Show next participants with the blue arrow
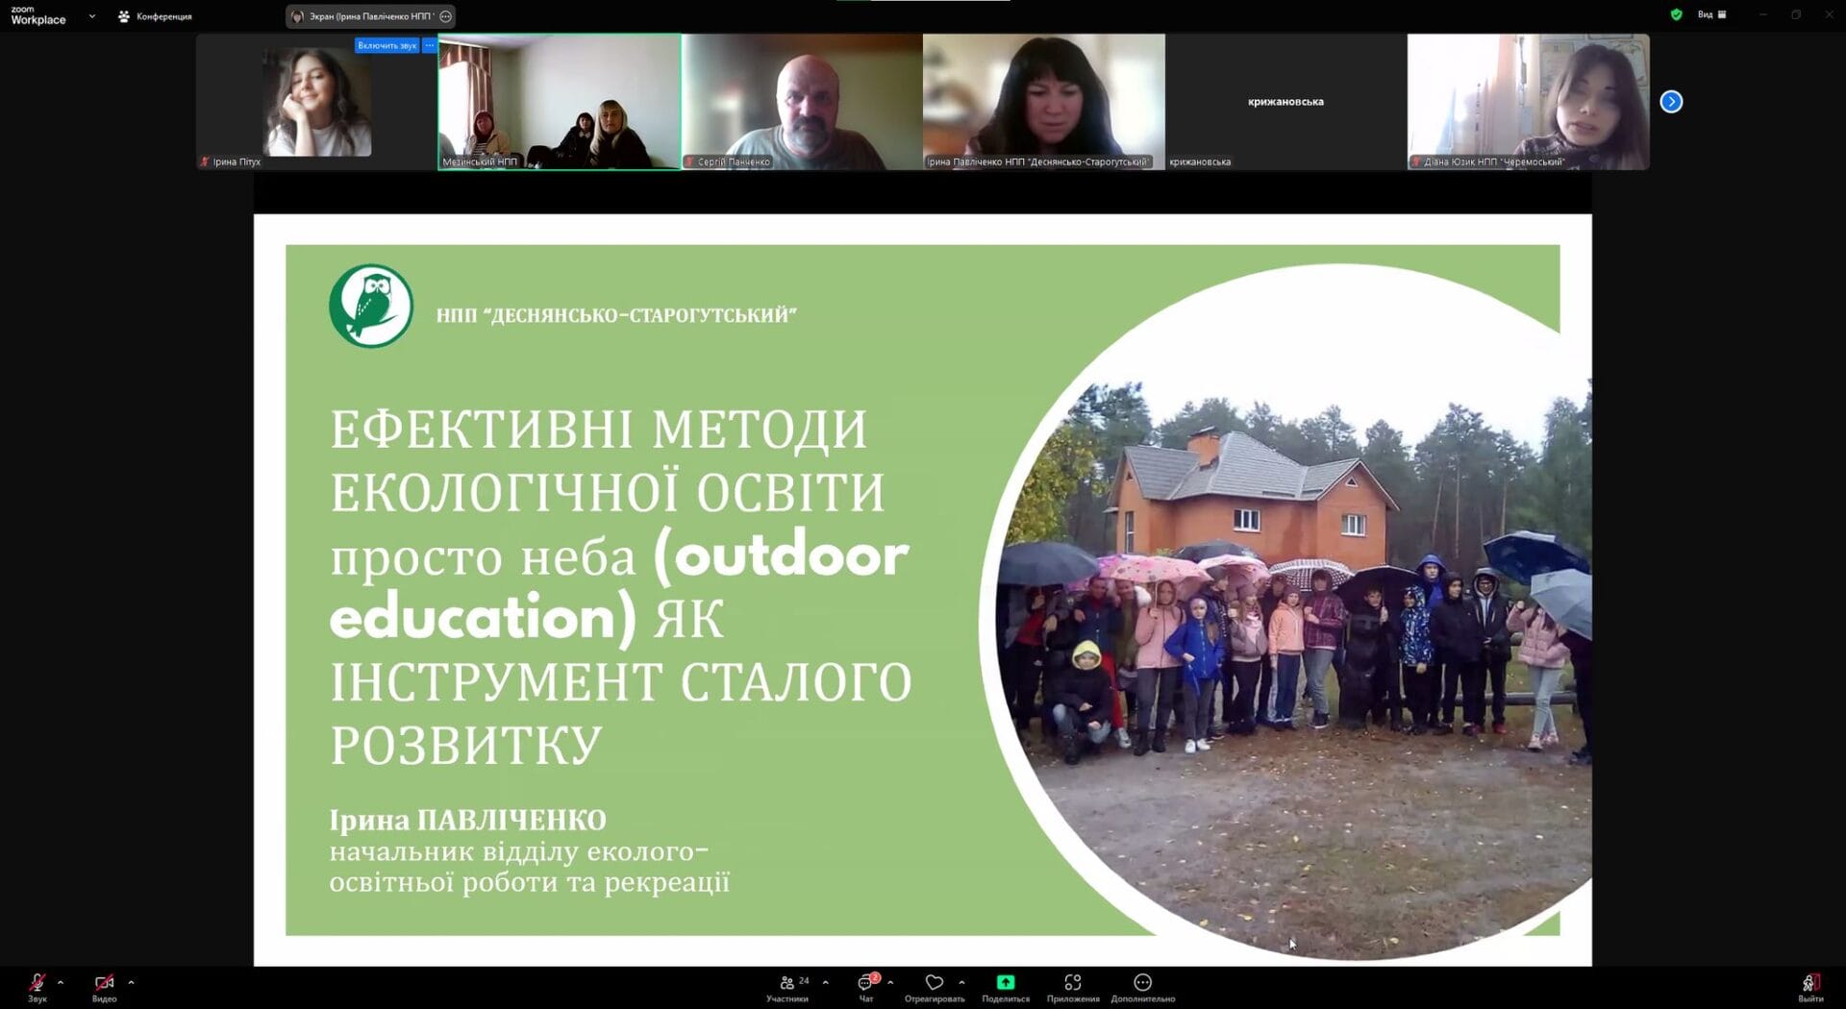 click(1671, 102)
